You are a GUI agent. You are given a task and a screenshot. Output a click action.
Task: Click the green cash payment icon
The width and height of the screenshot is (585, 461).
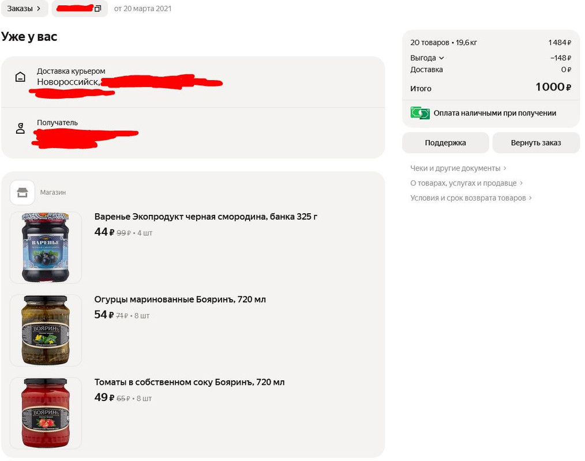click(x=420, y=113)
